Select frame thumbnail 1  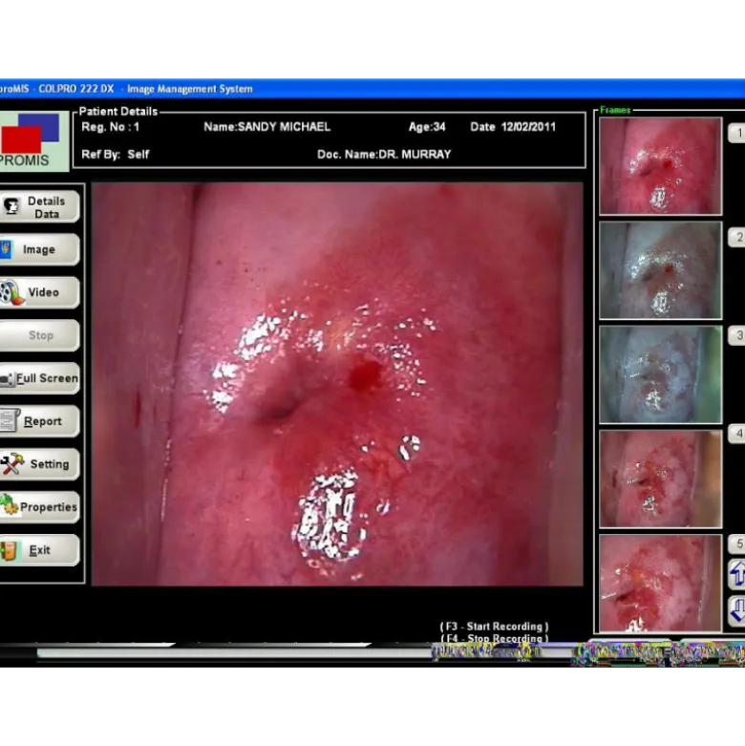pos(660,166)
